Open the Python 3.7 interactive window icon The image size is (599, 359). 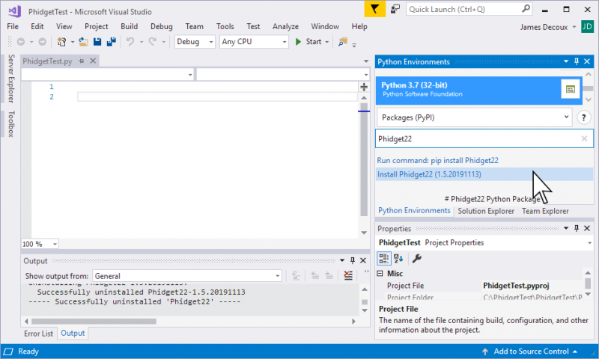pos(570,89)
